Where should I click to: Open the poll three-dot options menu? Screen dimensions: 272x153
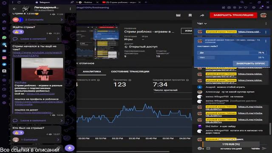(x=266, y=41)
